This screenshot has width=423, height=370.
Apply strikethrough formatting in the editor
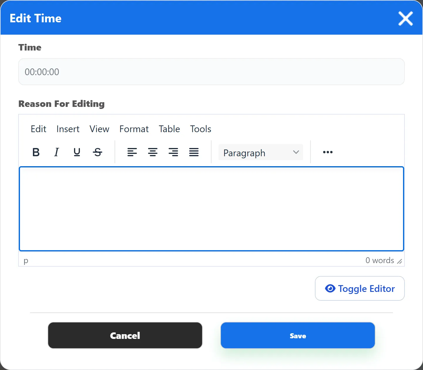point(98,152)
